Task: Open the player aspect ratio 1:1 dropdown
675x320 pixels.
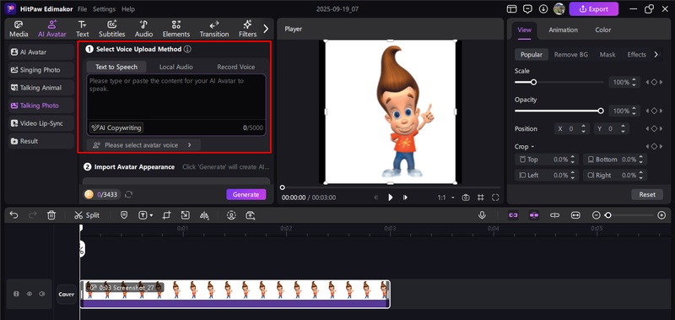Action: pos(446,198)
